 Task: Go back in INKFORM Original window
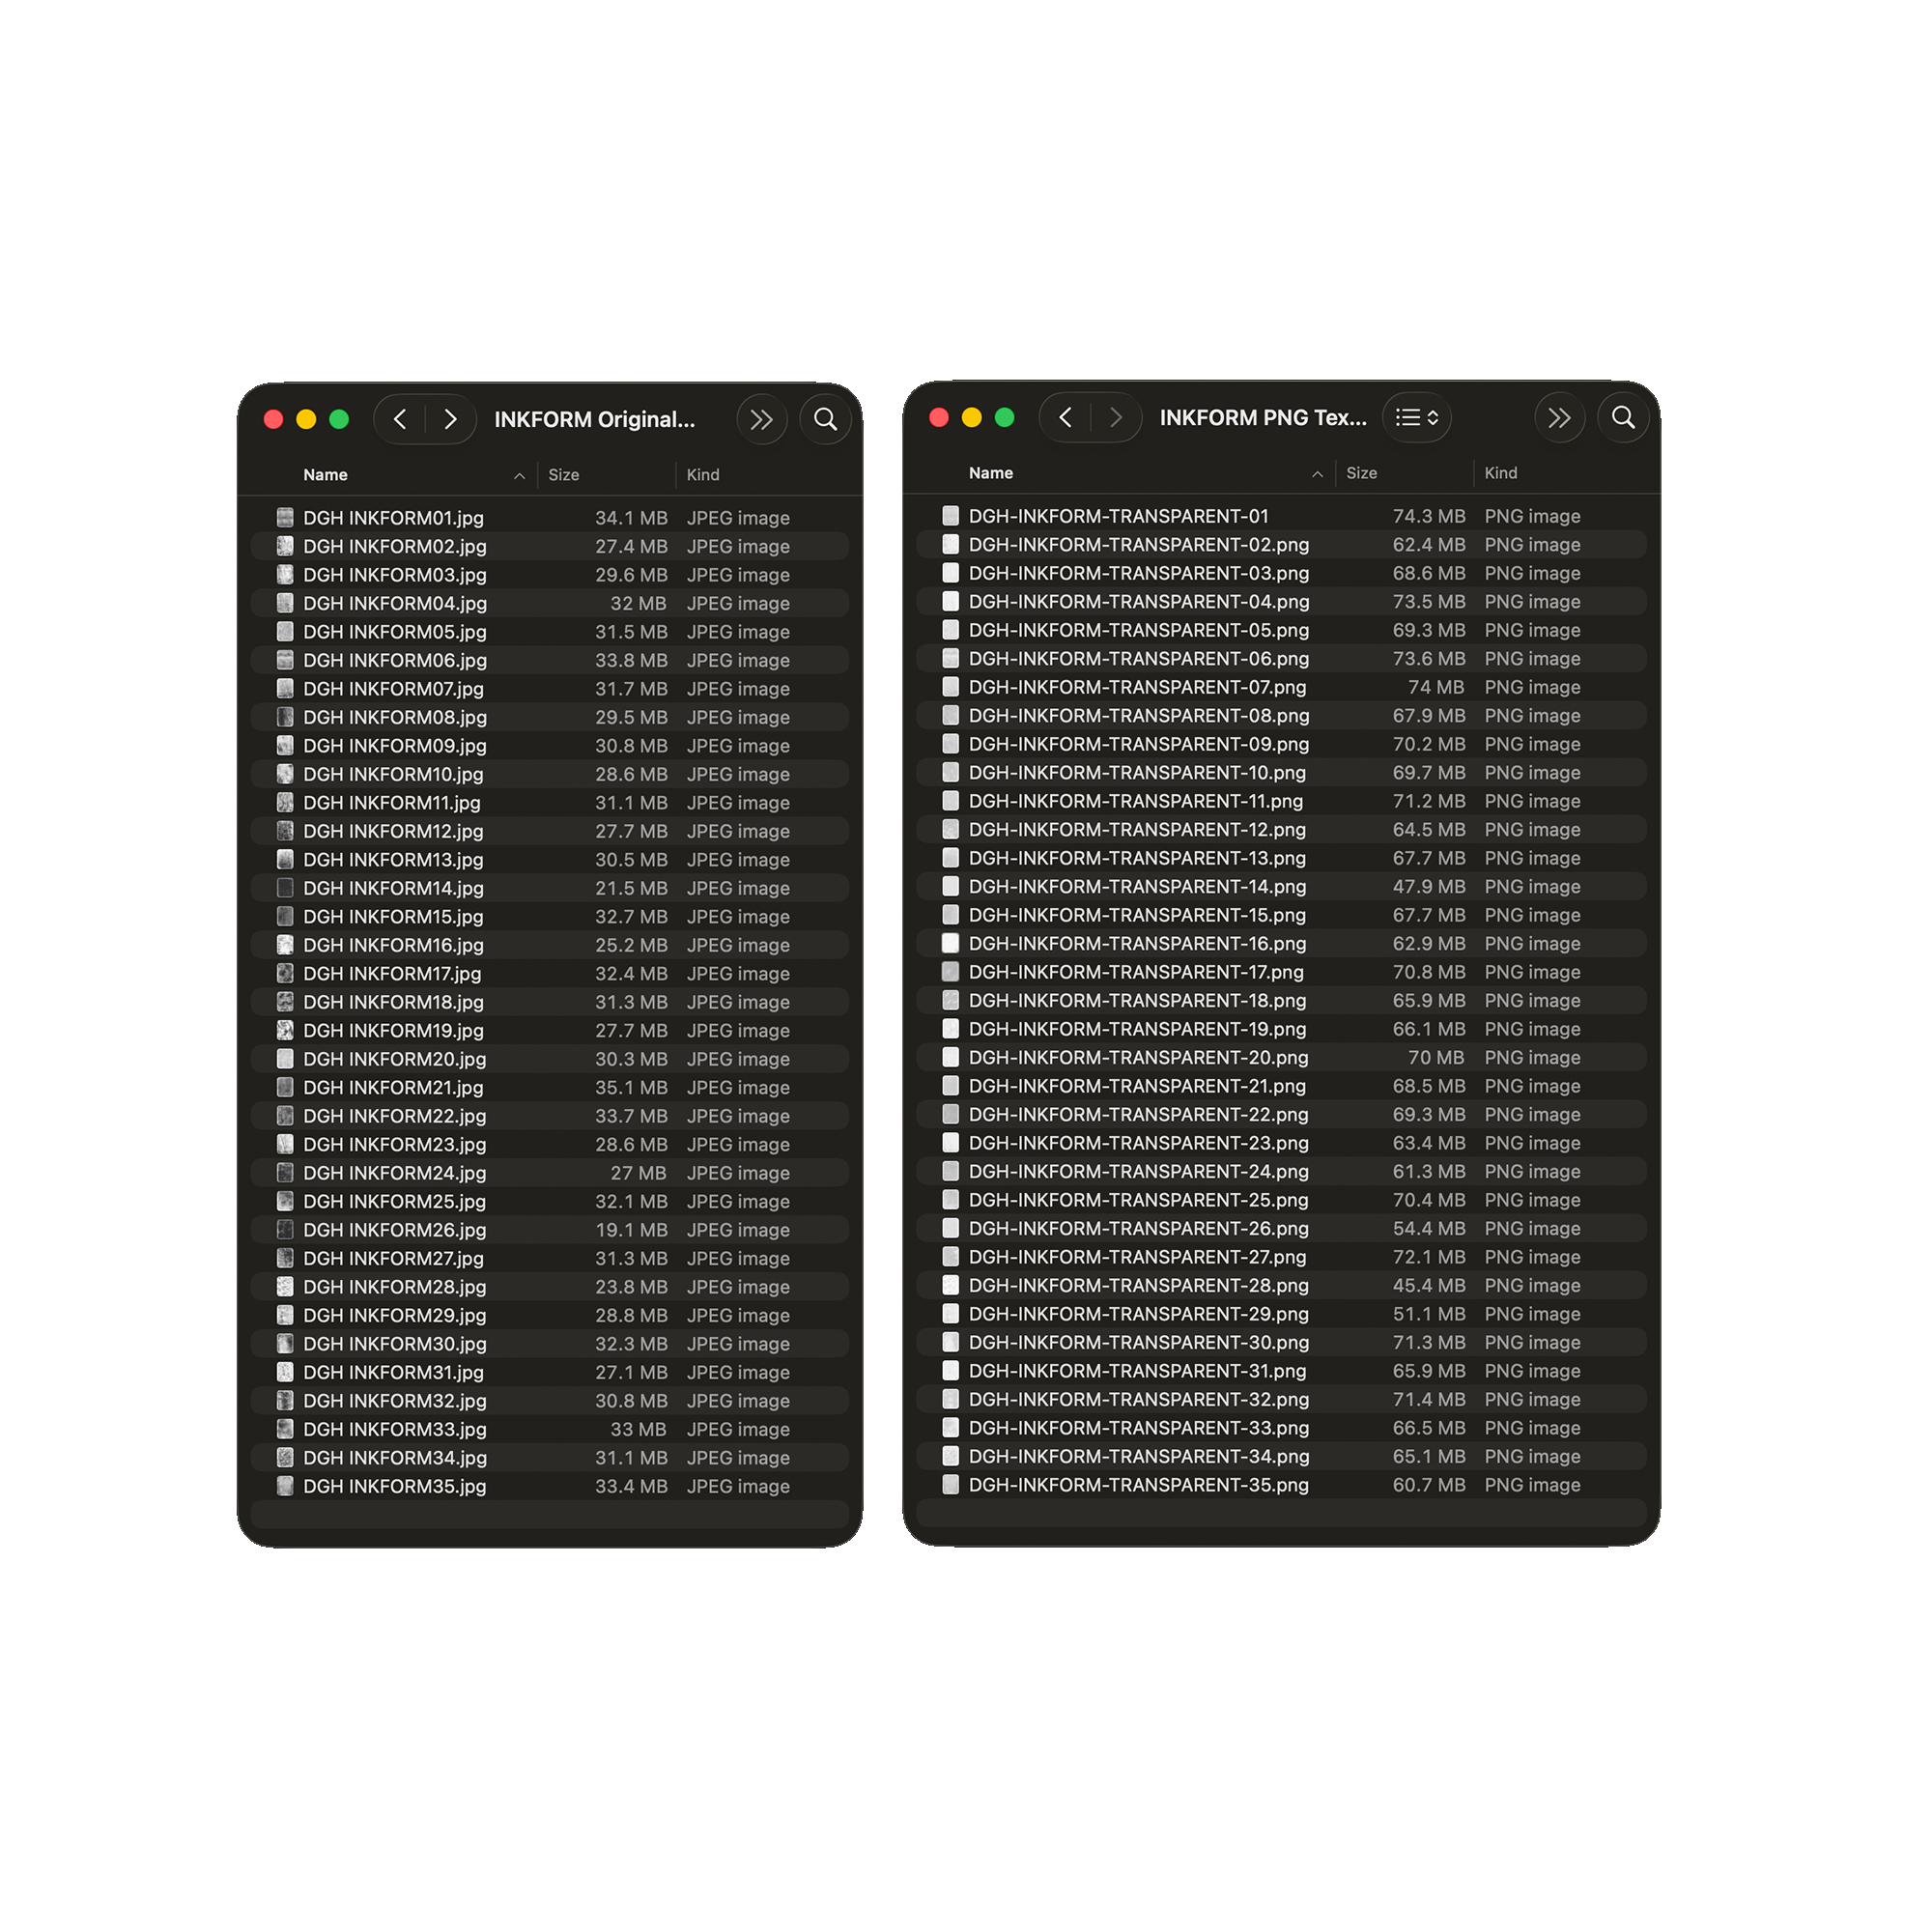[400, 419]
